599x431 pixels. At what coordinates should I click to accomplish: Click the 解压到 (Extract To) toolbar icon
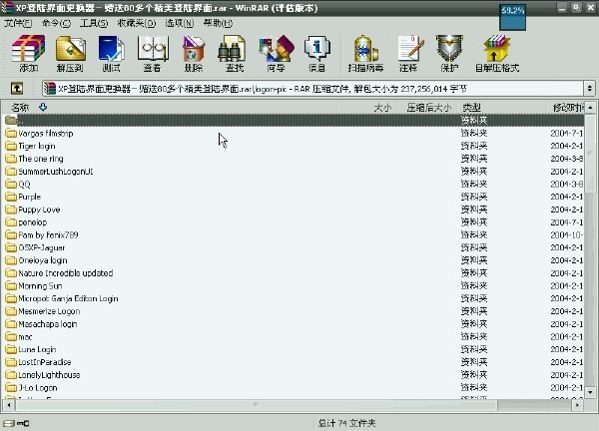70,54
